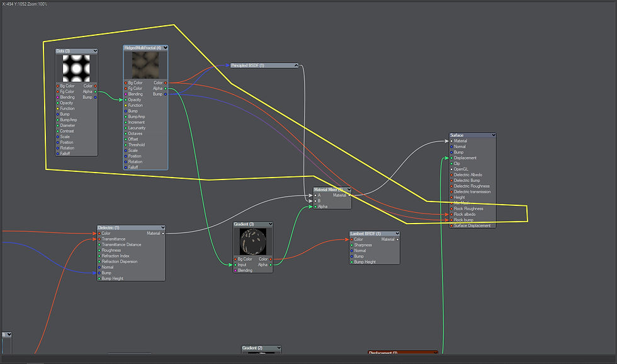Click the Gradient (3) node title
617x364 pixels.
point(244,224)
